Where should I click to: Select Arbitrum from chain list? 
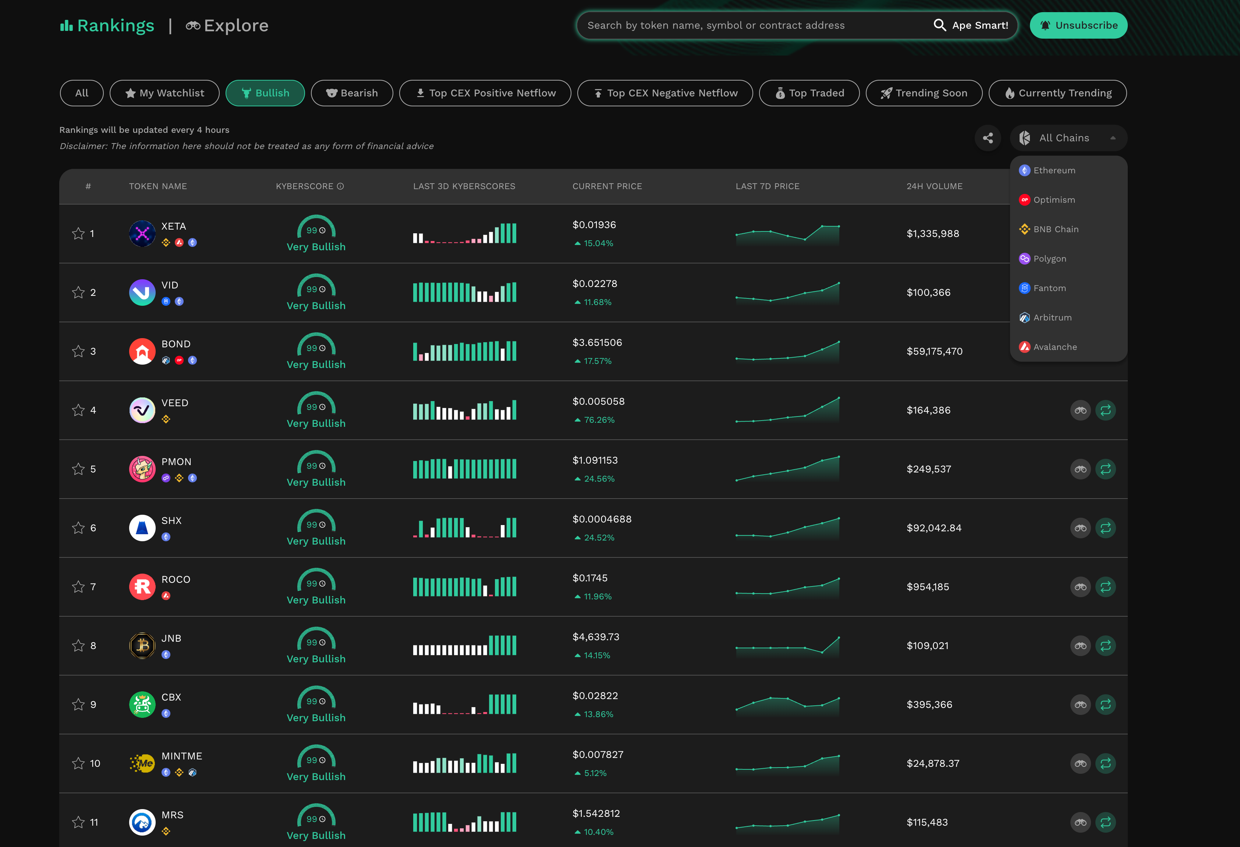tap(1068, 318)
